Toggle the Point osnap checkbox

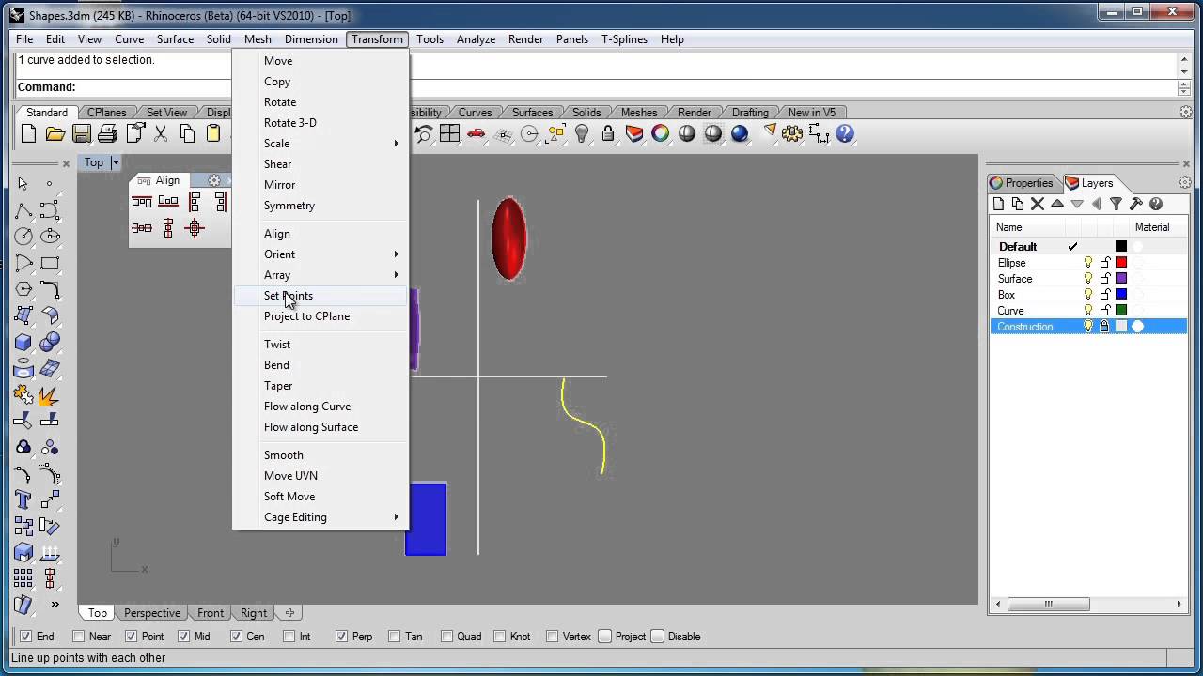tap(132, 637)
